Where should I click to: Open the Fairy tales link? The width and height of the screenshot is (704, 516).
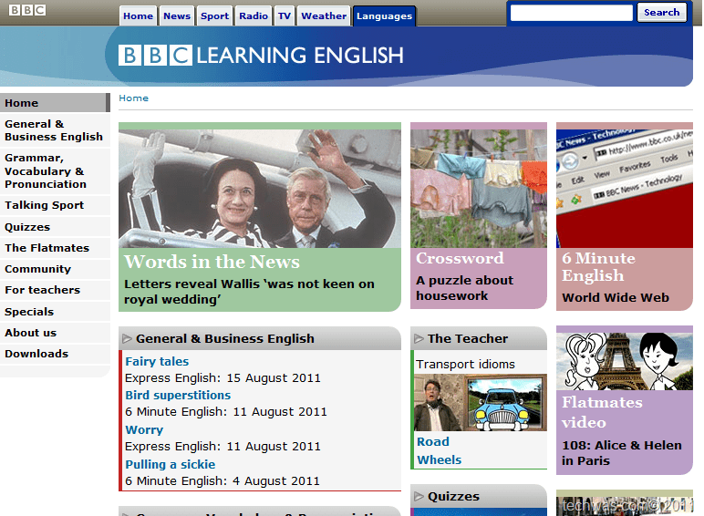[157, 362]
